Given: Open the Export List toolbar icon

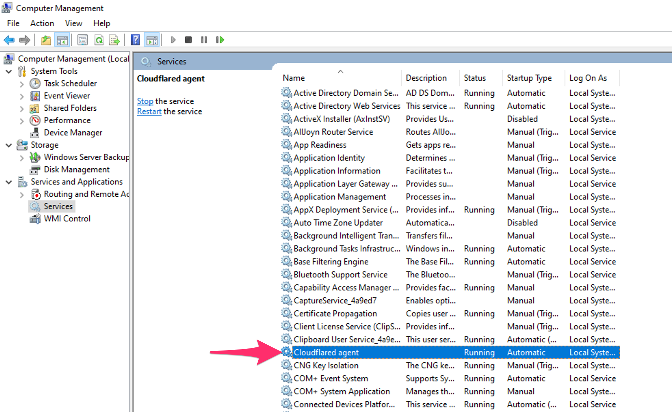Looking at the screenshot, I should click(x=115, y=40).
